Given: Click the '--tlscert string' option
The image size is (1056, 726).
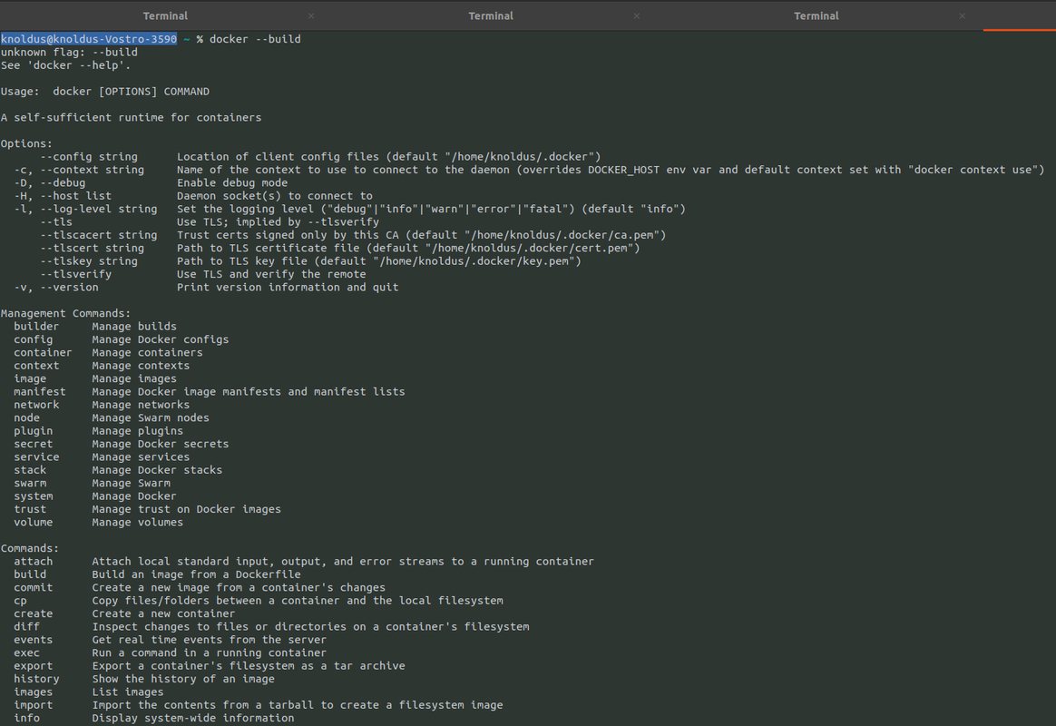Looking at the screenshot, I should (93, 248).
